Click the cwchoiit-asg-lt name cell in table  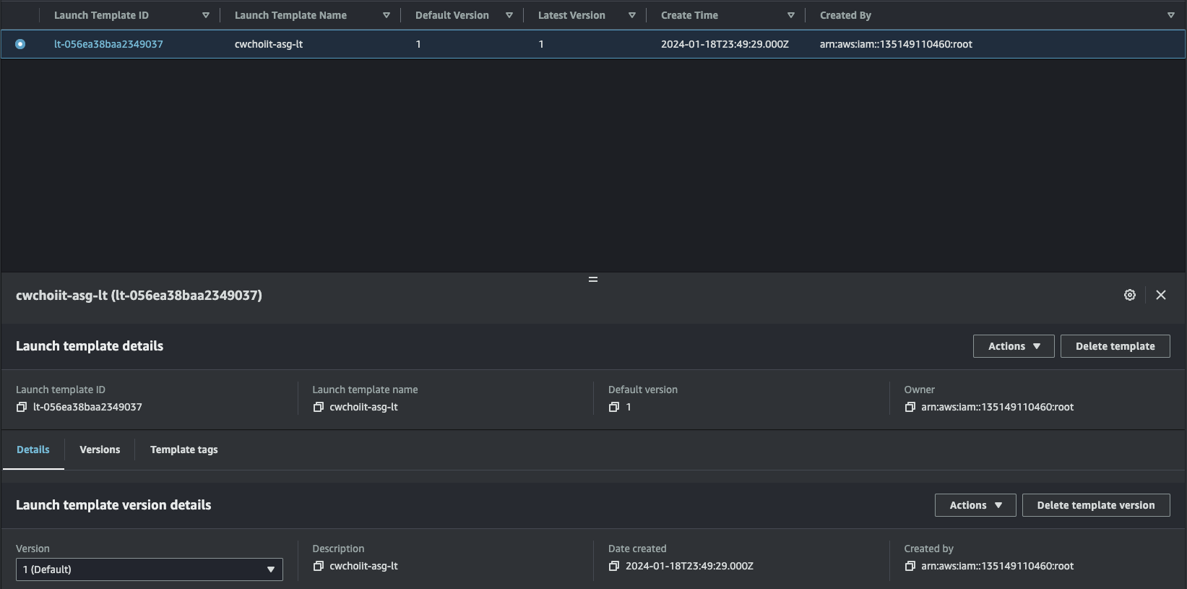269,44
